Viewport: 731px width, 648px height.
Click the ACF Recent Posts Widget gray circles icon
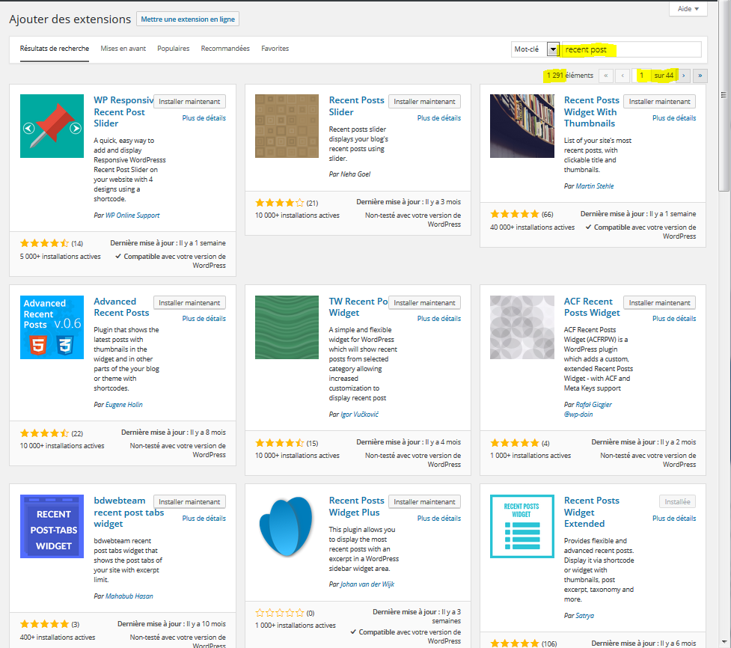(x=522, y=327)
